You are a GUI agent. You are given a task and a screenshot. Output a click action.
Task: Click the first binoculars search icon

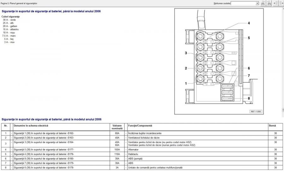(263, 3)
